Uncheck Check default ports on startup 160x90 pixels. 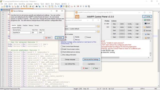(61, 52)
